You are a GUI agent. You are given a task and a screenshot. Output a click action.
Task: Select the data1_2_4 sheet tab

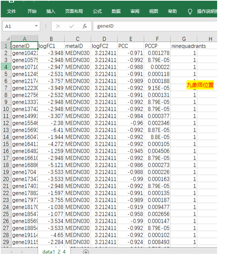point(54,251)
